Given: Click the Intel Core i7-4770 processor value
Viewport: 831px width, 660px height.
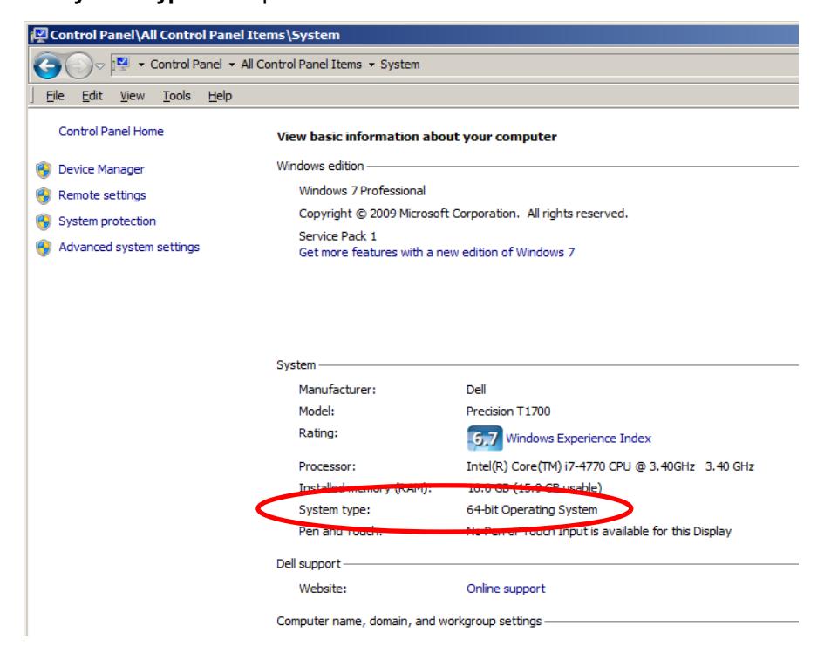Looking at the screenshot, I should click(610, 466).
